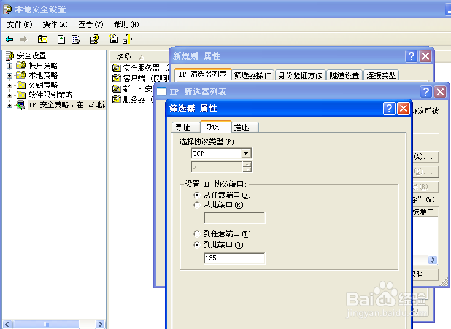Viewport: 451px width, 329px height.
Task: Click the Refresh toolbar icon
Action: pyautogui.click(x=61, y=39)
